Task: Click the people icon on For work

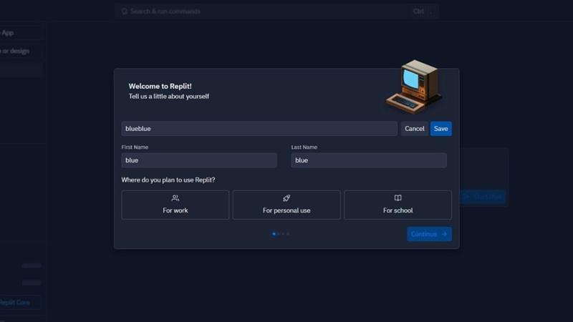Action: pyautogui.click(x=175, y=198)
